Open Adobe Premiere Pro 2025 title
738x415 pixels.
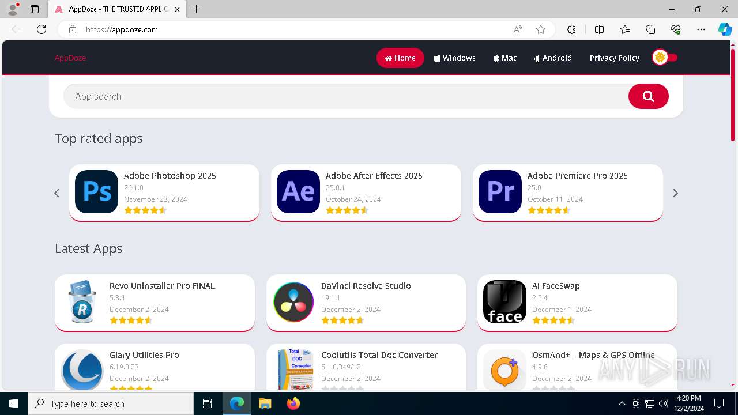tap(578, 176)
